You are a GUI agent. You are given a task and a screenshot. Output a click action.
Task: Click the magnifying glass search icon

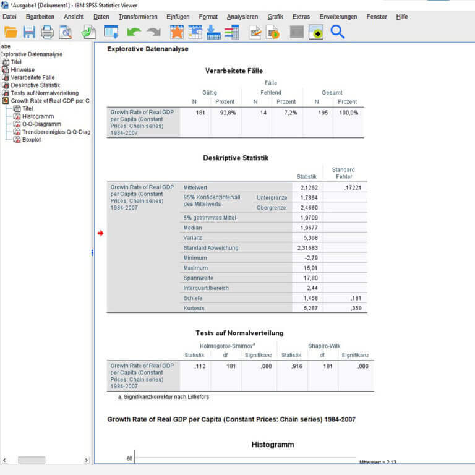(x=337, y=32)
